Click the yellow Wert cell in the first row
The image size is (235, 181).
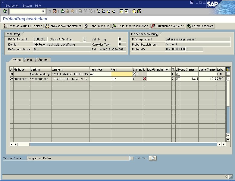122,74
